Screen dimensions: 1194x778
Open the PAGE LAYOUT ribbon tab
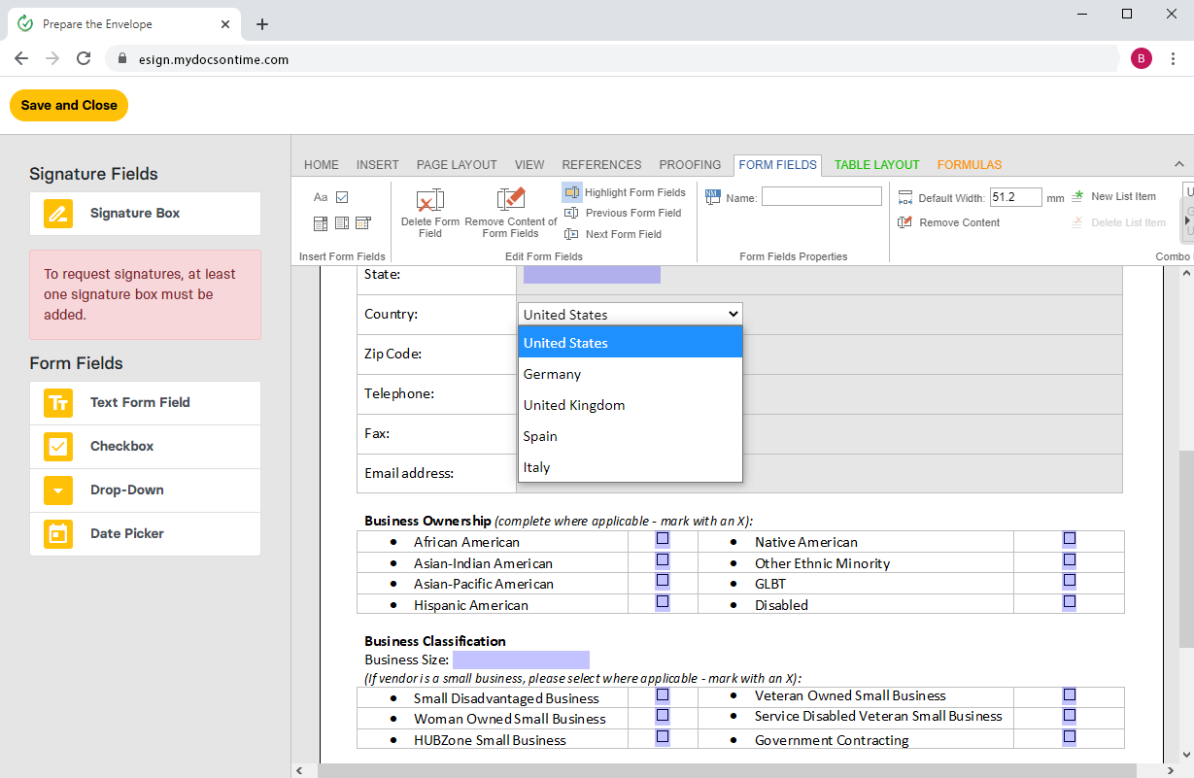click(x=457, y=165)
